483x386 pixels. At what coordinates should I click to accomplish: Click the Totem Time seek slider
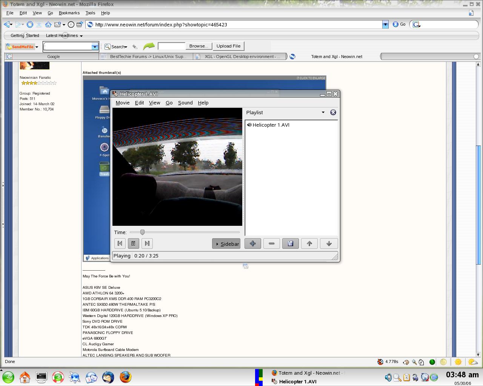[x=185, y=232]
